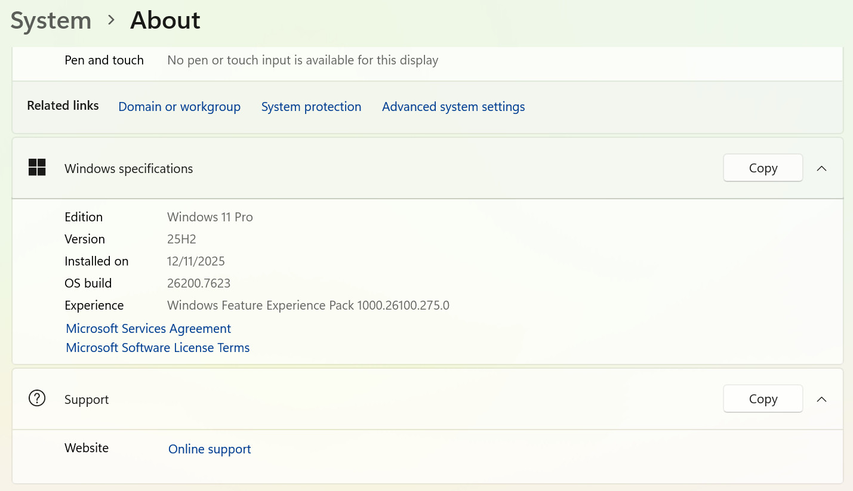The width and height of the screenshot is (853, 491).
Task: Click the Experience label
Action: [94, 305]
